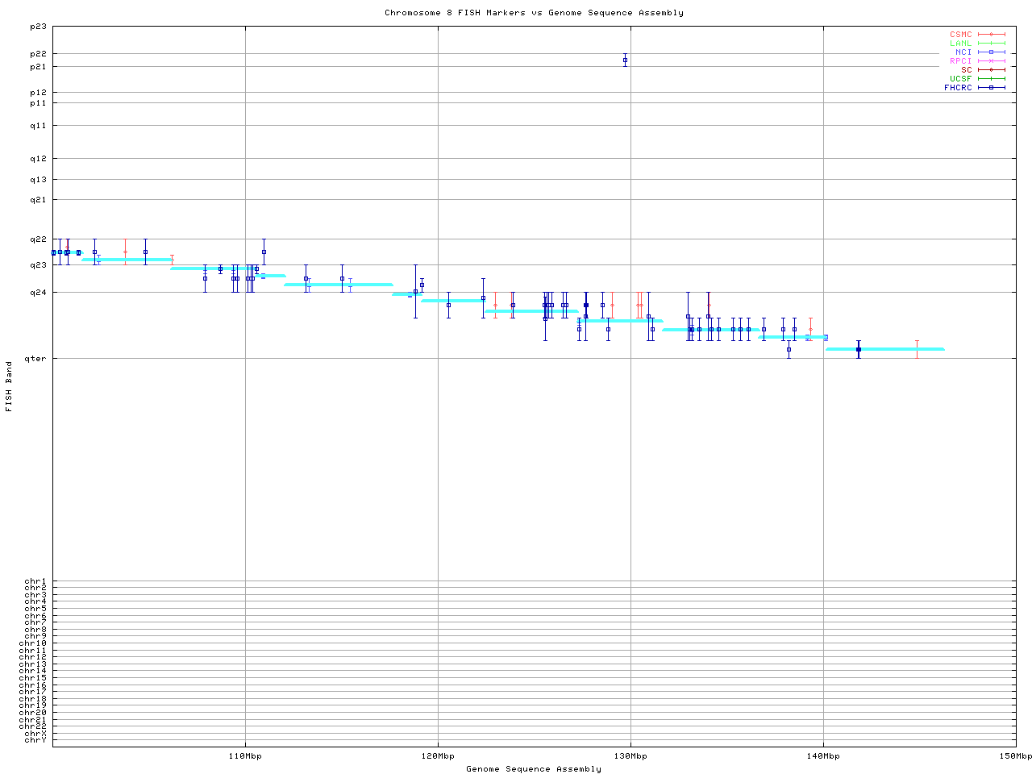
Task: Click the NCI legend marker sample
Action: pyautogui.click(x=991, y=52)
